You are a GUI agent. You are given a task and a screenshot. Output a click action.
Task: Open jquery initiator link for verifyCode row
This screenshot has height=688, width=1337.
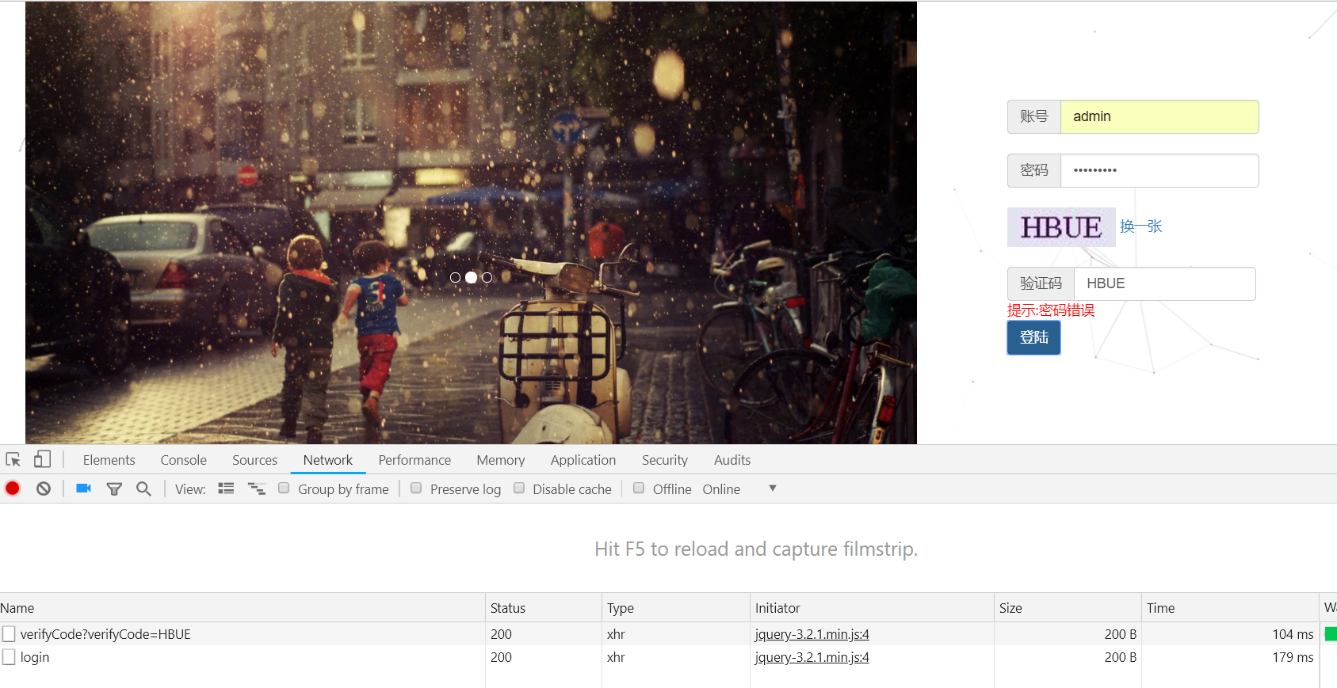(812, 634)
